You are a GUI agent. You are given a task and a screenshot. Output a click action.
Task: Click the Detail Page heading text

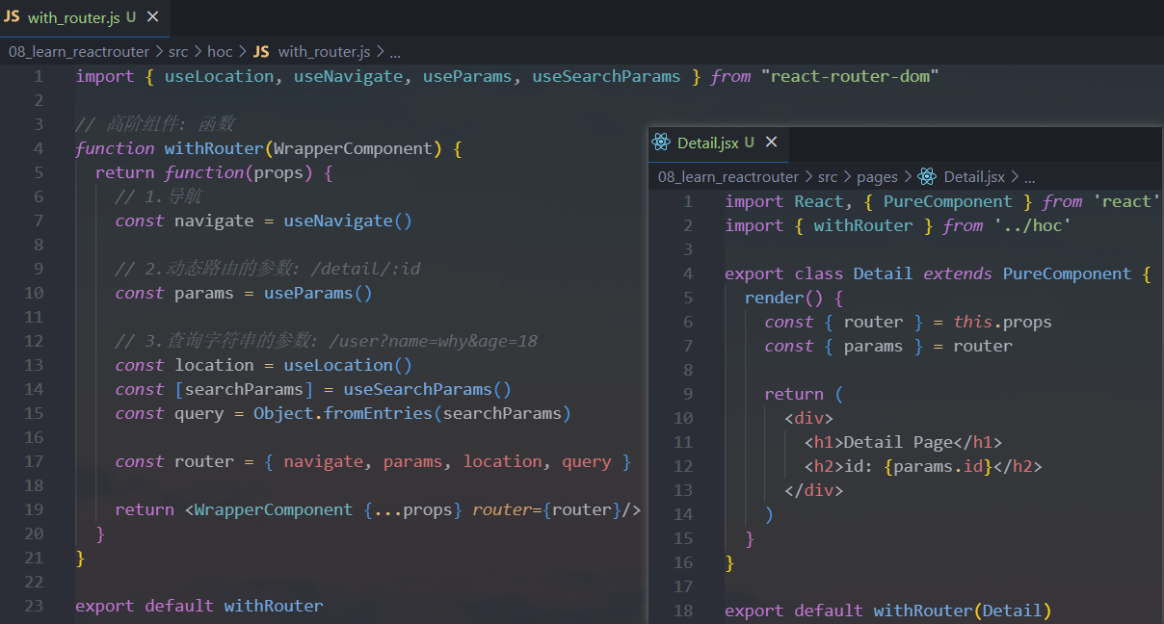point(898,442)
